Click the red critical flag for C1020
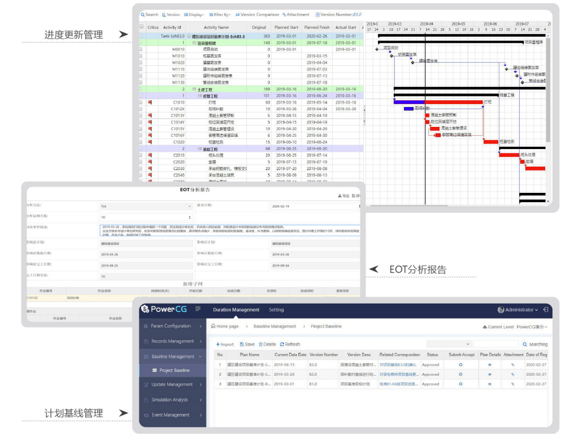The width and height of the screenshot is (579, 441). [x=150, y=142]
